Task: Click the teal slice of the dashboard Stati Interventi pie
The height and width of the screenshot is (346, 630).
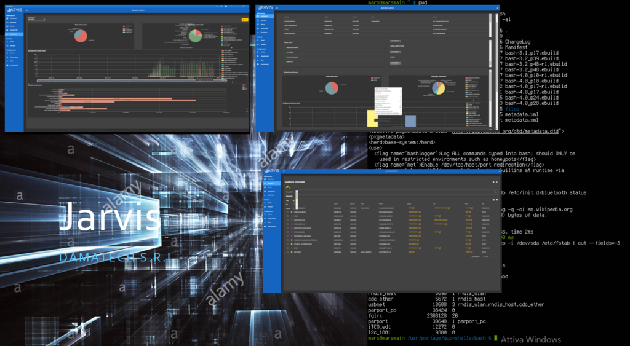Action: [x=330, y=89]
